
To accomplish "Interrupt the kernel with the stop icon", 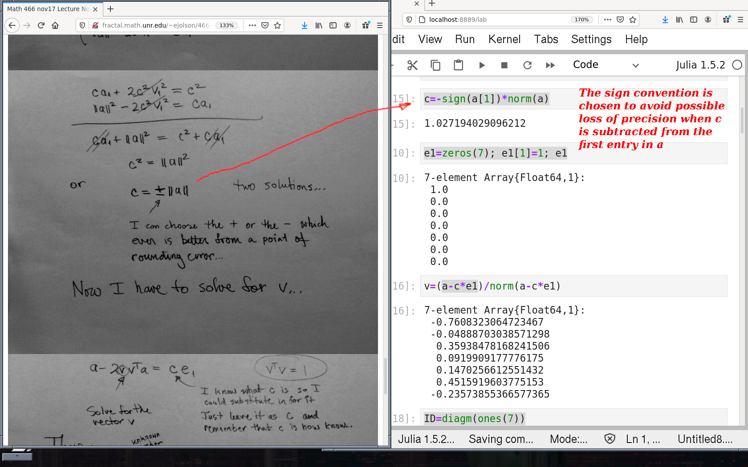I will pos(504,65).
